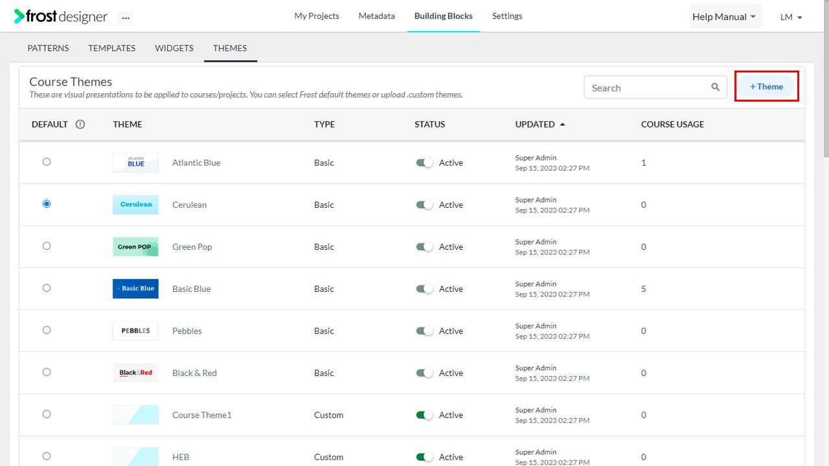
Task: Open the Settings menu item
Action: click(x=507, y=16)
